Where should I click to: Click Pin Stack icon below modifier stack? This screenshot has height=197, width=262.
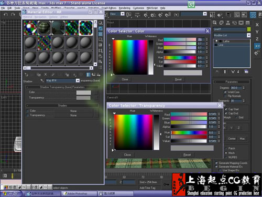click(217, 71)
